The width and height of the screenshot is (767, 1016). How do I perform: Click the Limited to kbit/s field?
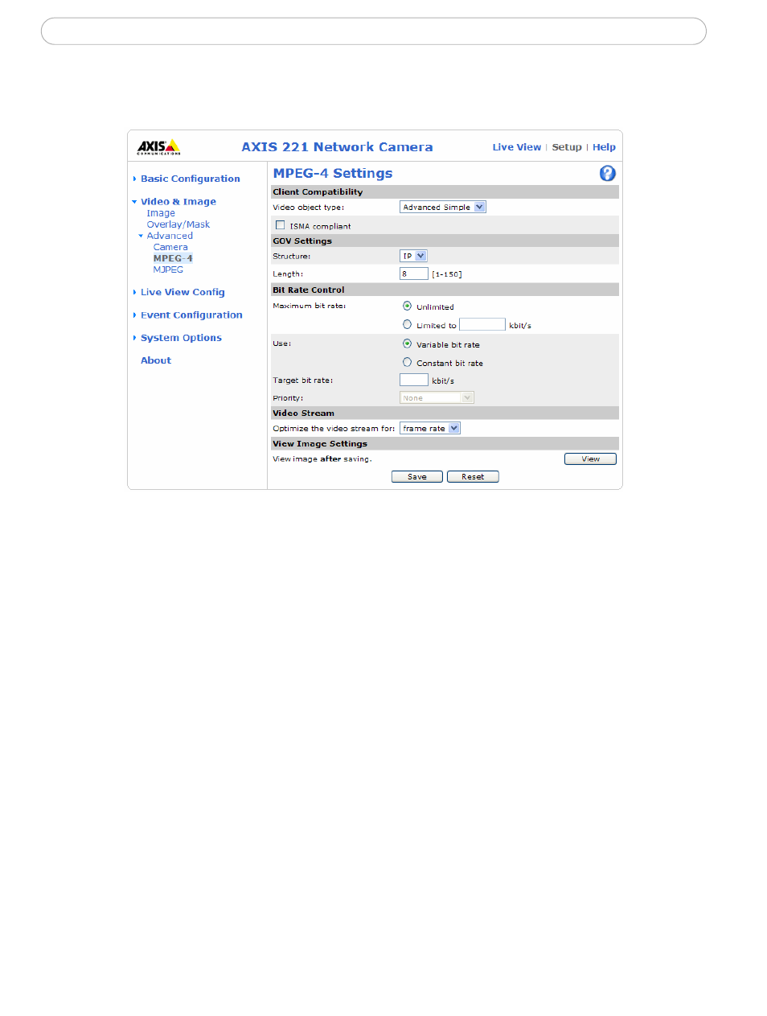pyautogui.click(x=482, y=324)
